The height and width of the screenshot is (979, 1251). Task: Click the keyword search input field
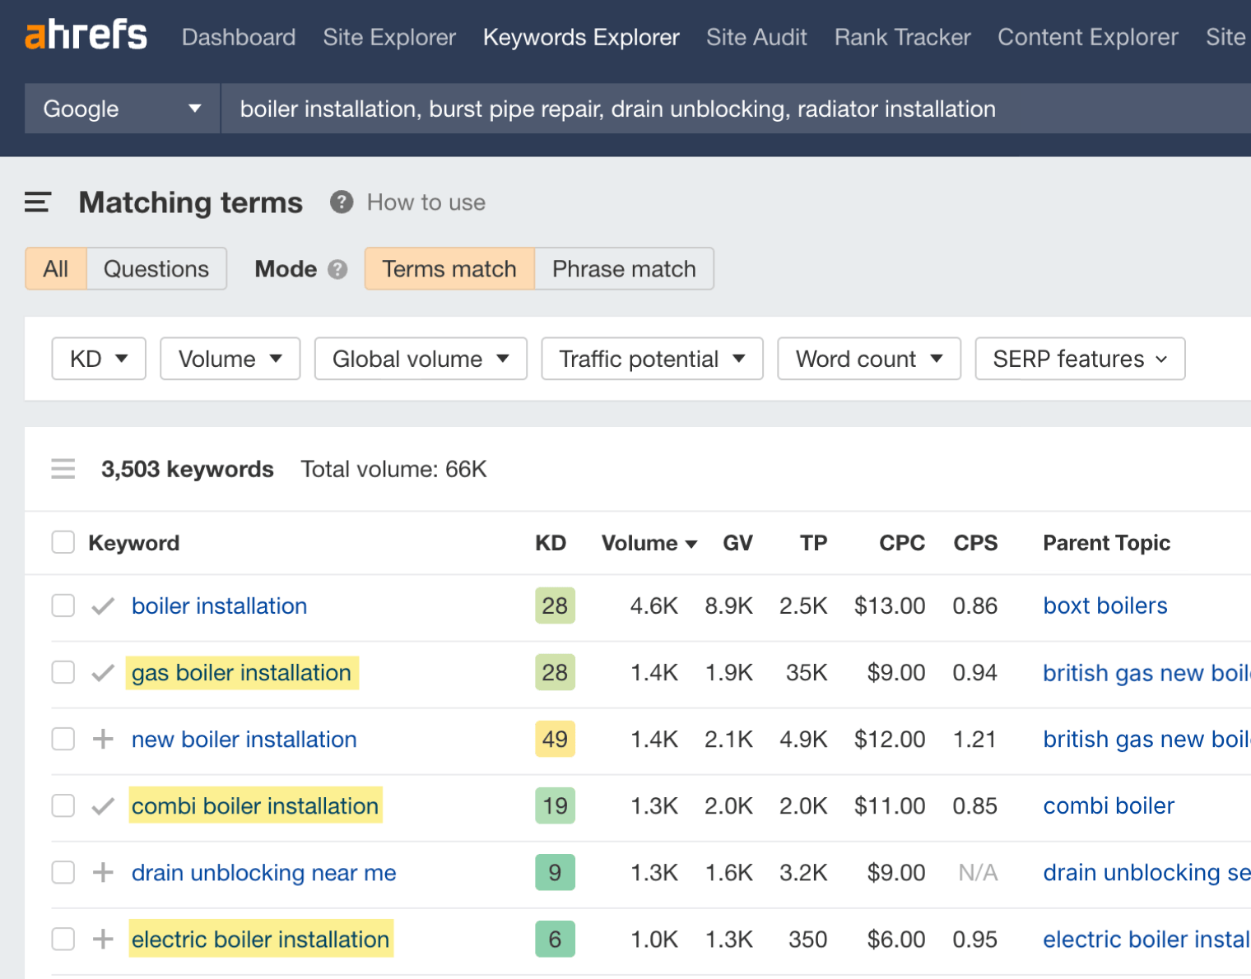click(x=617, y=108)
